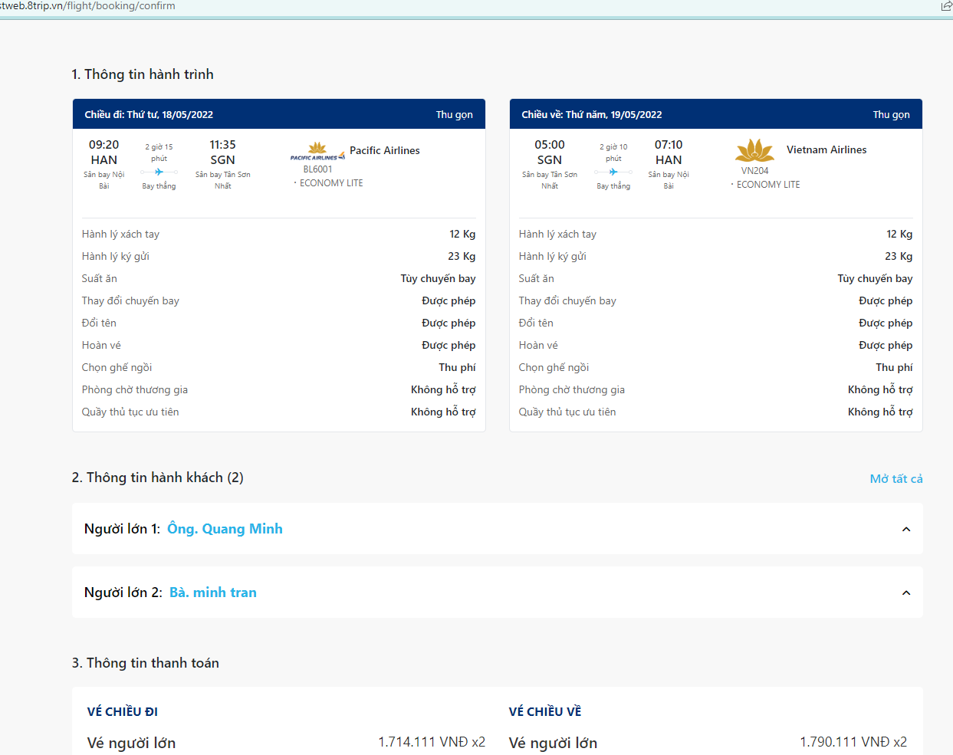
Task: Click the VÉ CHIỀU VỀ payment heading
Action: tap(545, 711)
